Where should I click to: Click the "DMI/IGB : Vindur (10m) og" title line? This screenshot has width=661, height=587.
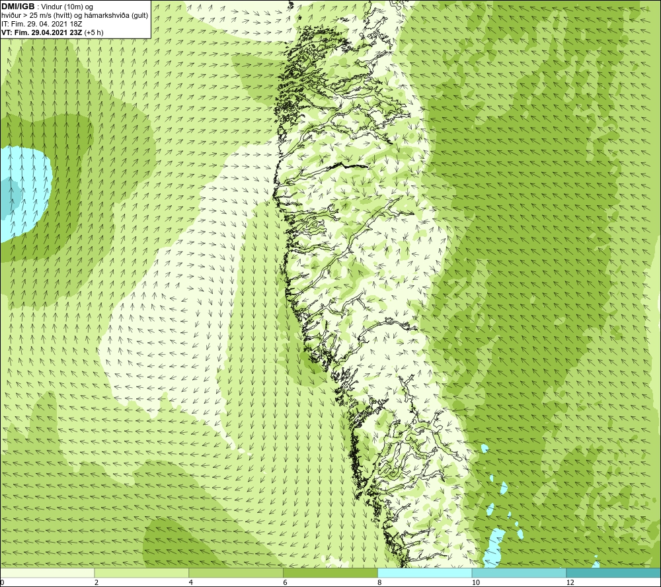click(x=47, y=7)
